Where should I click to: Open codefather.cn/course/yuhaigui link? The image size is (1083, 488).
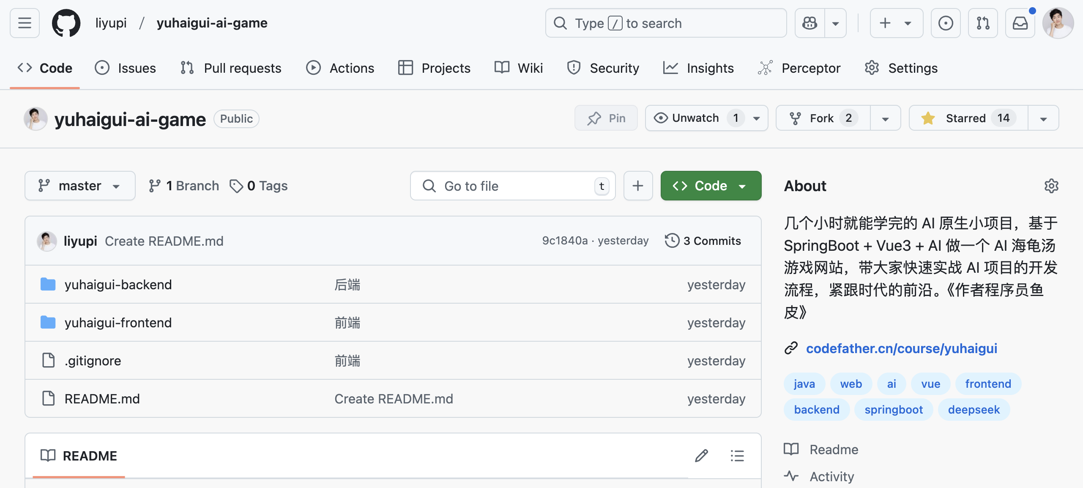901,348
